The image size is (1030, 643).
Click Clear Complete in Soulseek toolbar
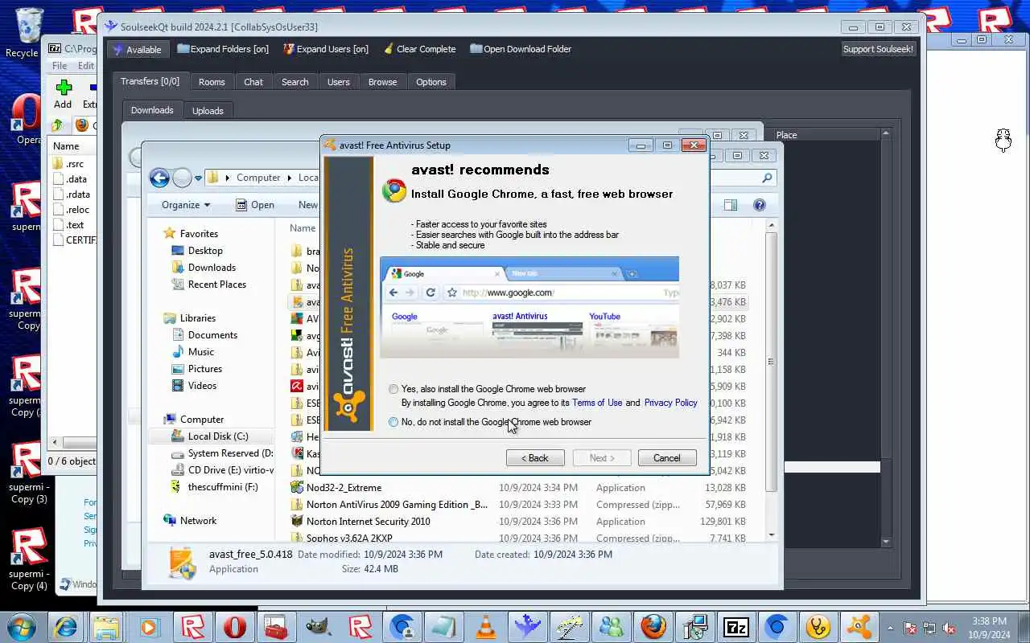pos(419,49)
